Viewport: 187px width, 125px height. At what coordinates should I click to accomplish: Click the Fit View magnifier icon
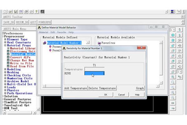(173, 77)
